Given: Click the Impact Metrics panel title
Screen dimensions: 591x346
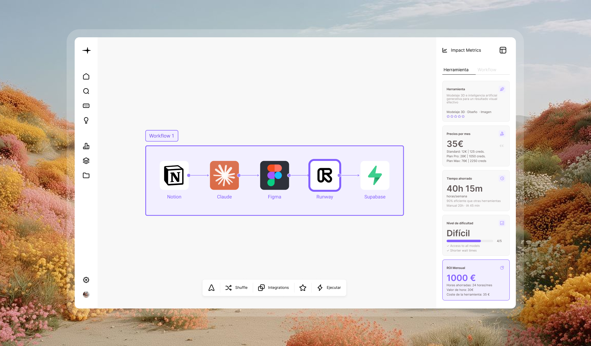Looking at the screenshot, I should [466, 50].
